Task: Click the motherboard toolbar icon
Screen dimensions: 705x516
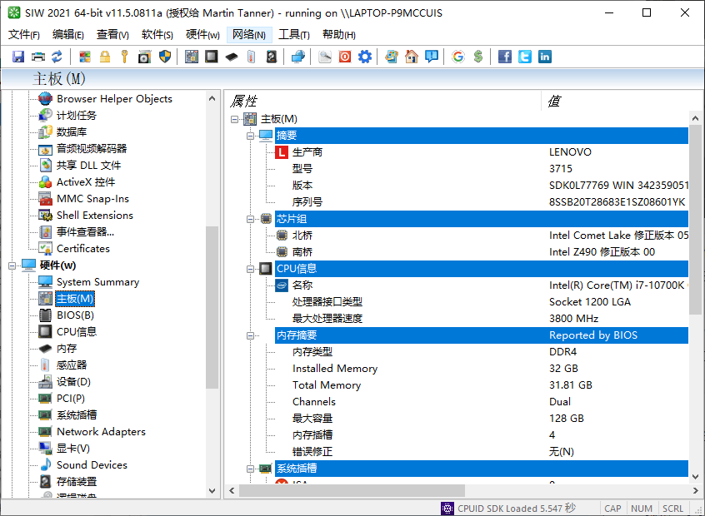Action: (x=190, y=57)
